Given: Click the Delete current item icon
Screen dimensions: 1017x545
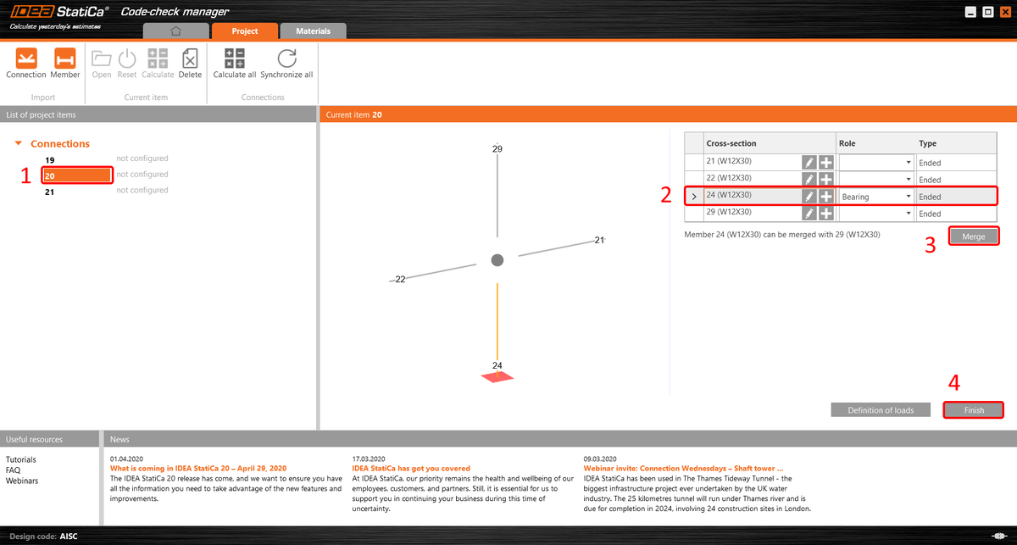Looking at the screenshot, I should tap(190, 59).
